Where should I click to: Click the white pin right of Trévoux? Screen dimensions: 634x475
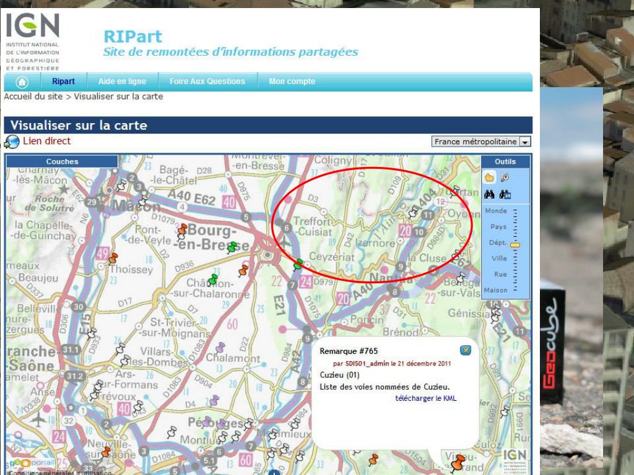pyautogui.click(x=138, y=406)
